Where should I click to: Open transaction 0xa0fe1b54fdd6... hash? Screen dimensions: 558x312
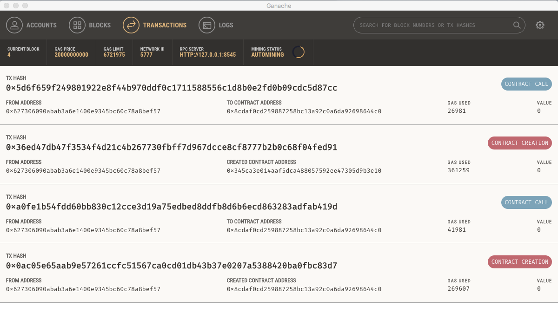tap(172, 206)
